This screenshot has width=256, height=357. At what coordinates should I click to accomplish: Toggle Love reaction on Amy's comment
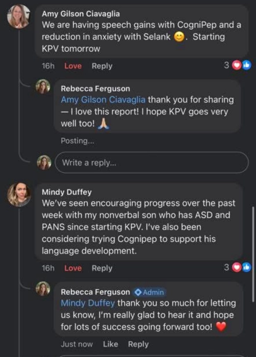pyautogui.click(x=73, y=66)
